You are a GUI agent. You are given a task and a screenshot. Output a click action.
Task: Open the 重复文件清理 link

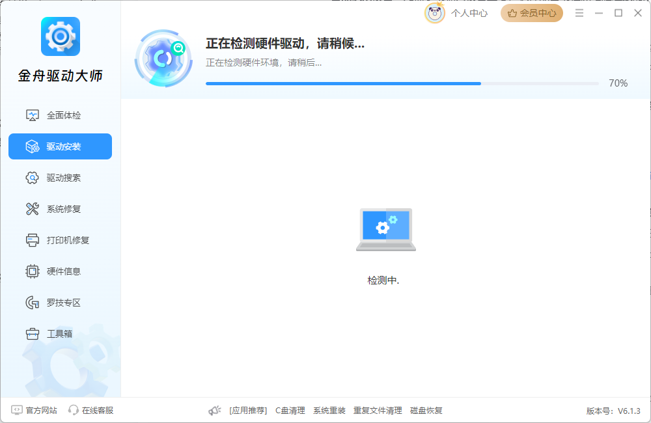click(x=378, y=411)
